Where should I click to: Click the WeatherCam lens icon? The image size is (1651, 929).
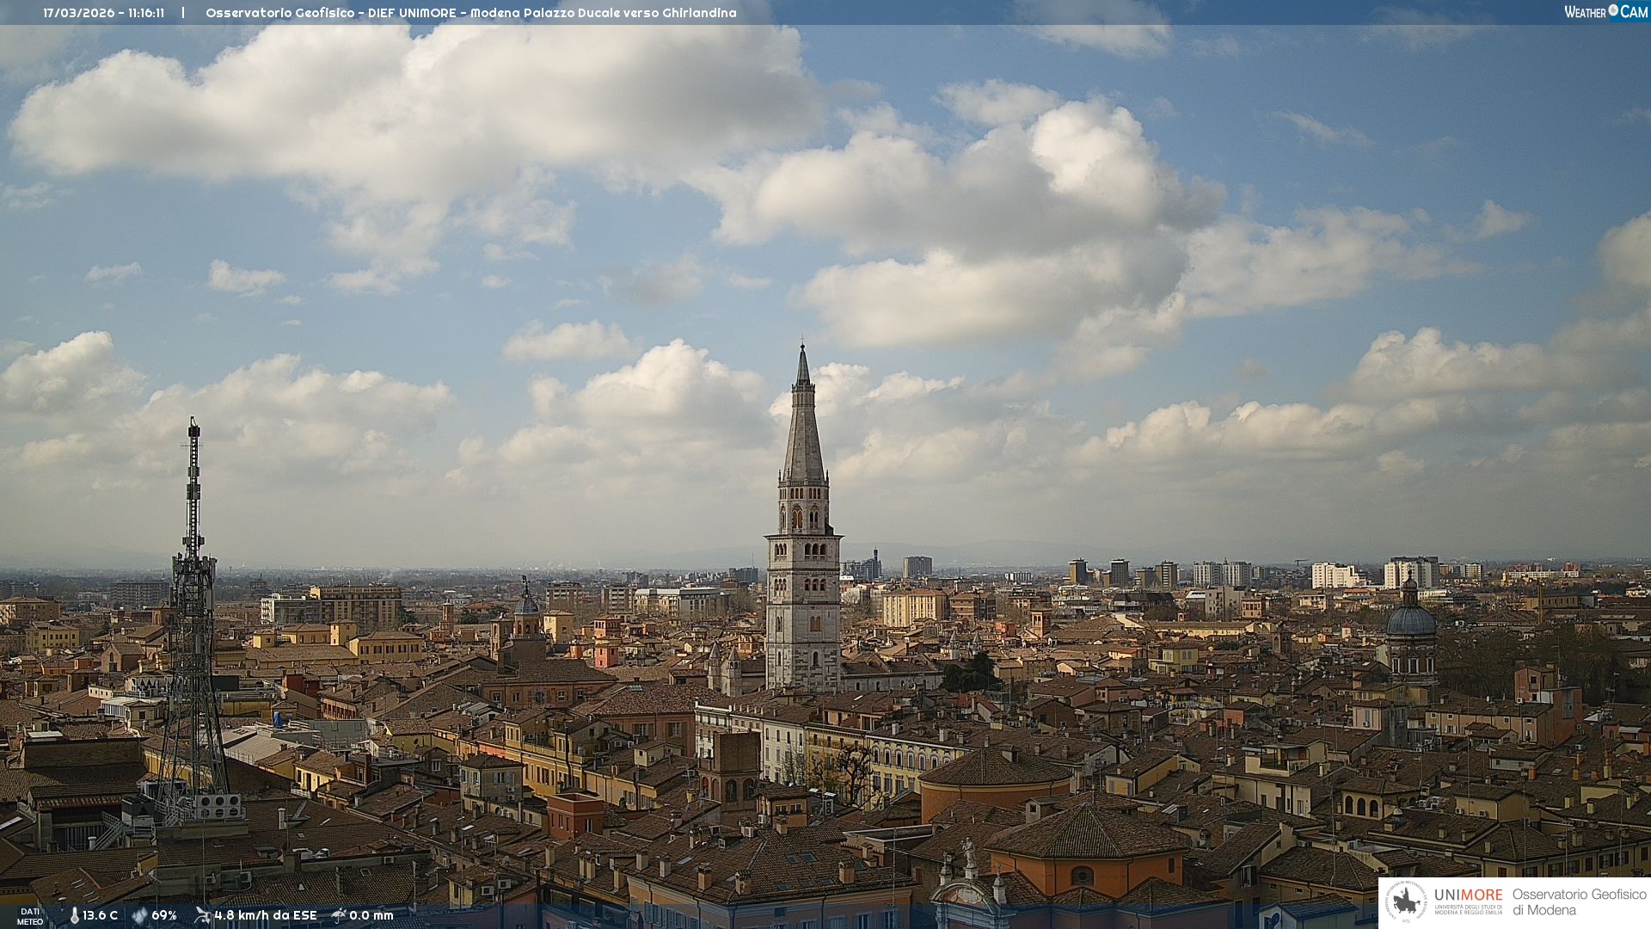pos(1613,10)
